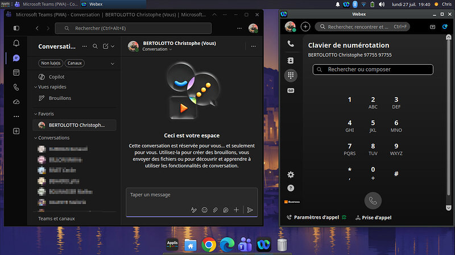Open Conversation dropdown under BERTOLOTTO name

(x=157, y=49)
